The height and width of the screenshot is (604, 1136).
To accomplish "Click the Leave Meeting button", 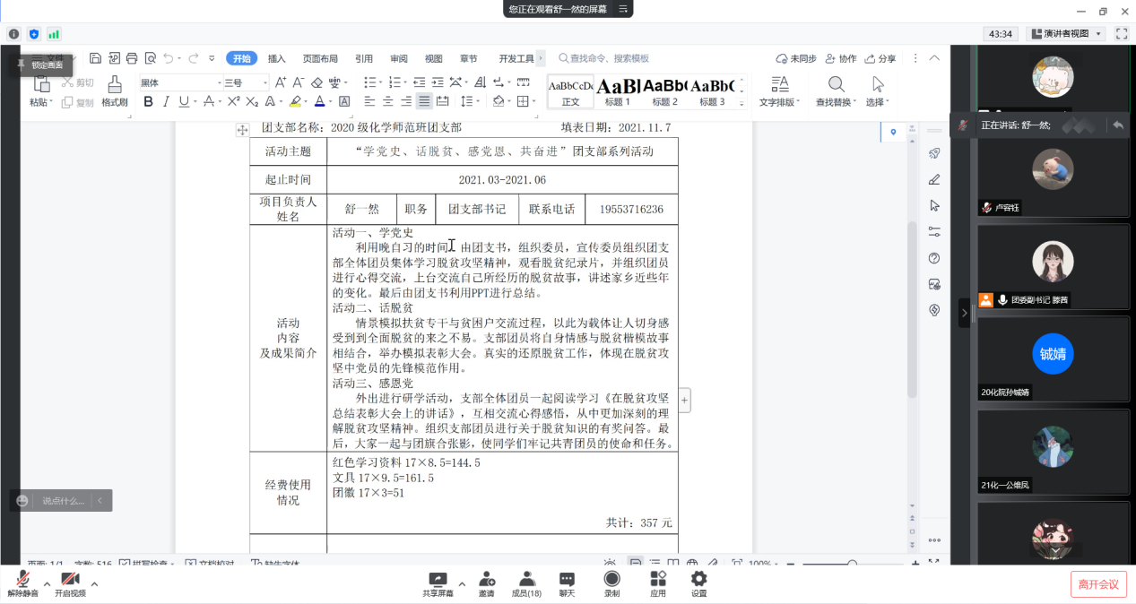I will pyautogui.click(x=1097, y=584).
